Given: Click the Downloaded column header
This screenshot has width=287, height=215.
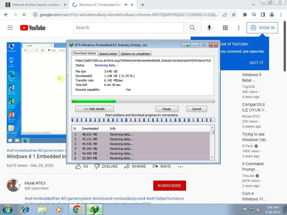Looking at the screenshot, I should [94, 128].
